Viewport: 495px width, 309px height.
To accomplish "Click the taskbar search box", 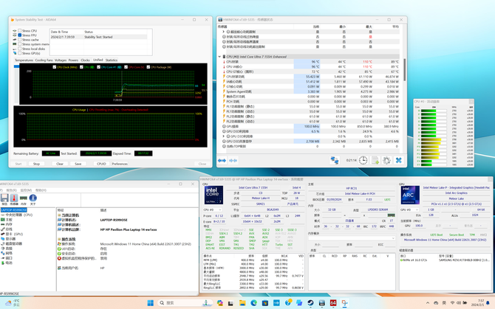I will (x=186, y=303).
